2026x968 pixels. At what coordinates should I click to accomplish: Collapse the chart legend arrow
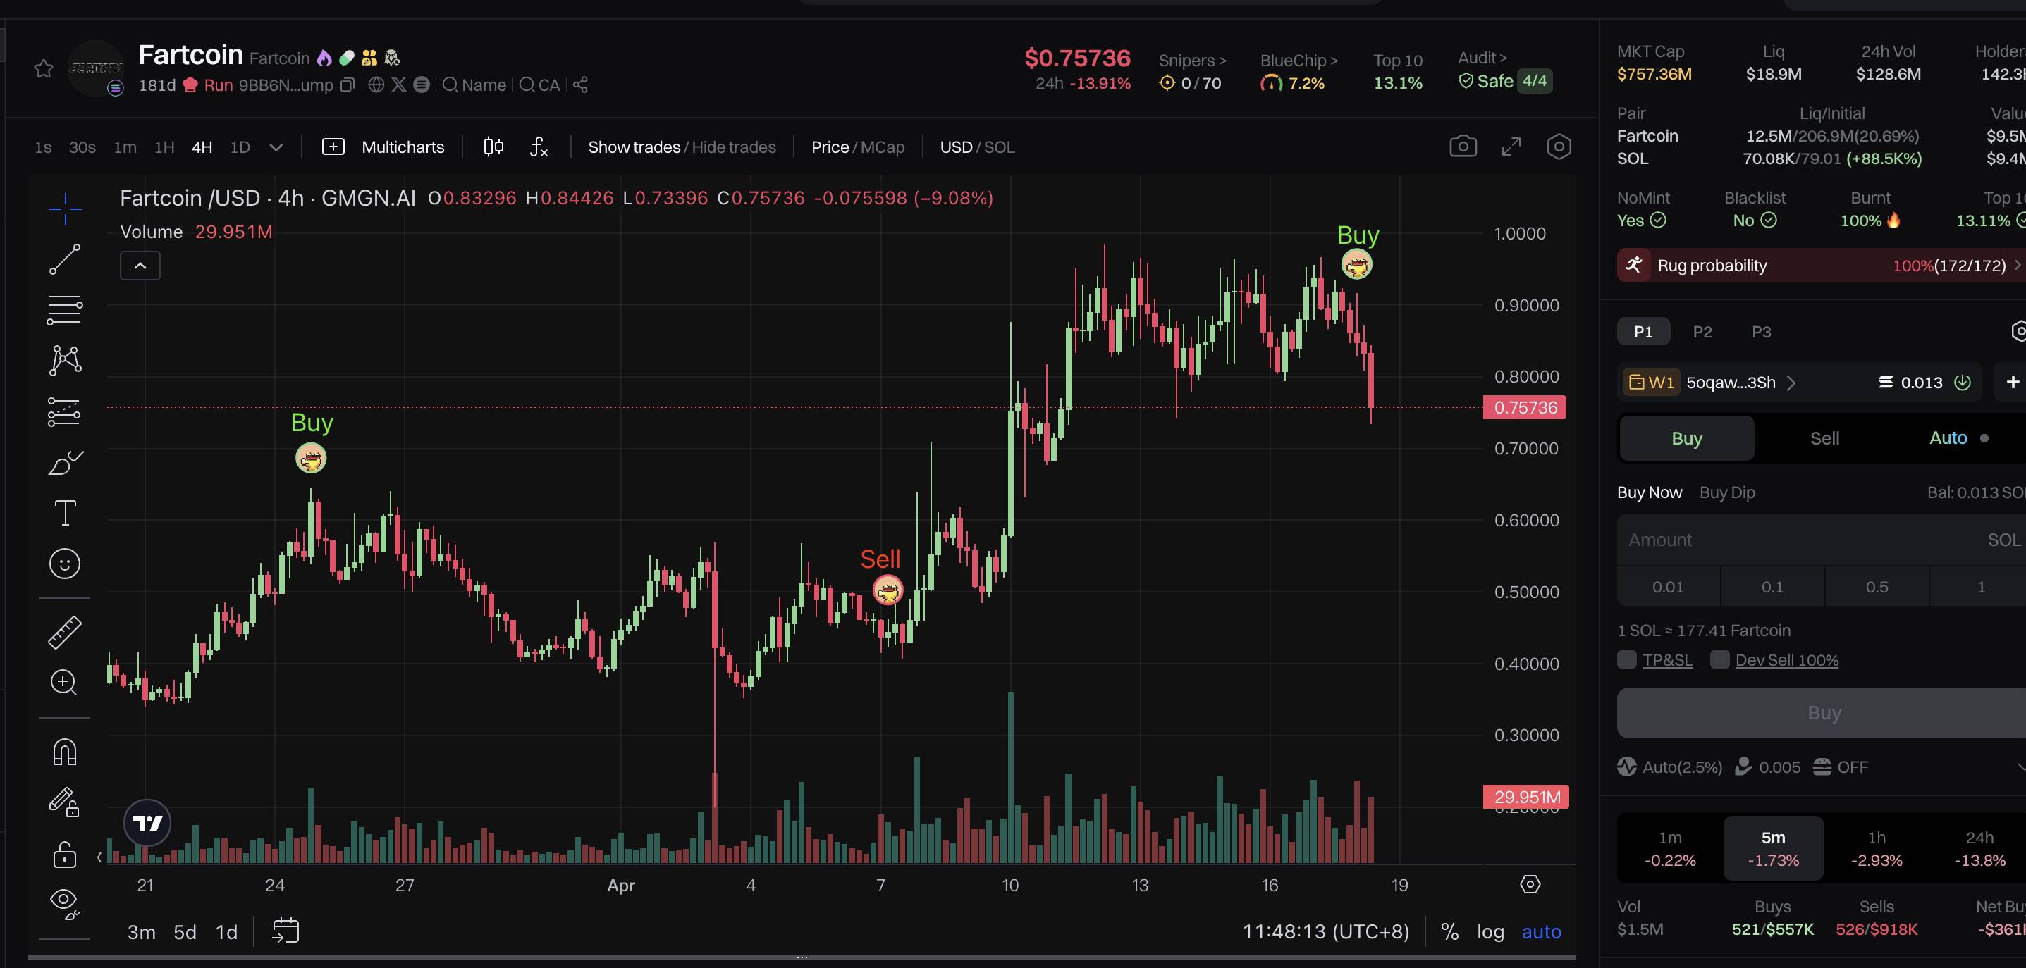pos(140,266)
